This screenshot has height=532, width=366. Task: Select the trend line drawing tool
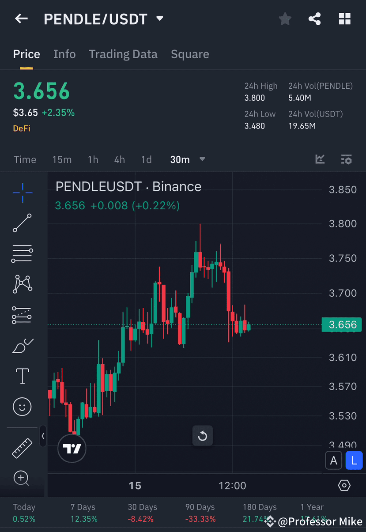pos(22,223)
